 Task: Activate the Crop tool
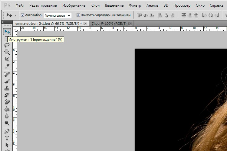point(7,59)
